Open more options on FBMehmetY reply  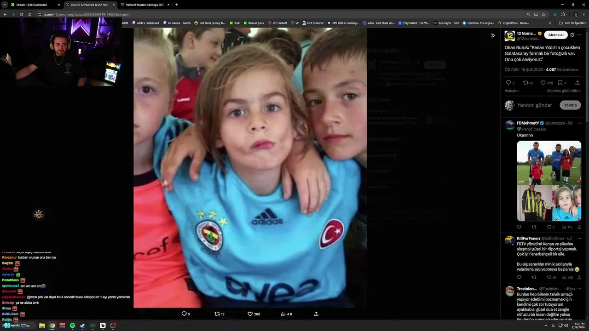[x=579, y=123]
